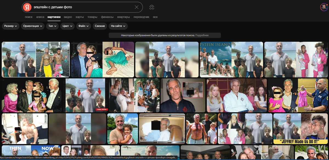Open thumbnail showing pink dress and officer
Screen dimensions: 329x160
pyautogui.click(x=298, y=95)
